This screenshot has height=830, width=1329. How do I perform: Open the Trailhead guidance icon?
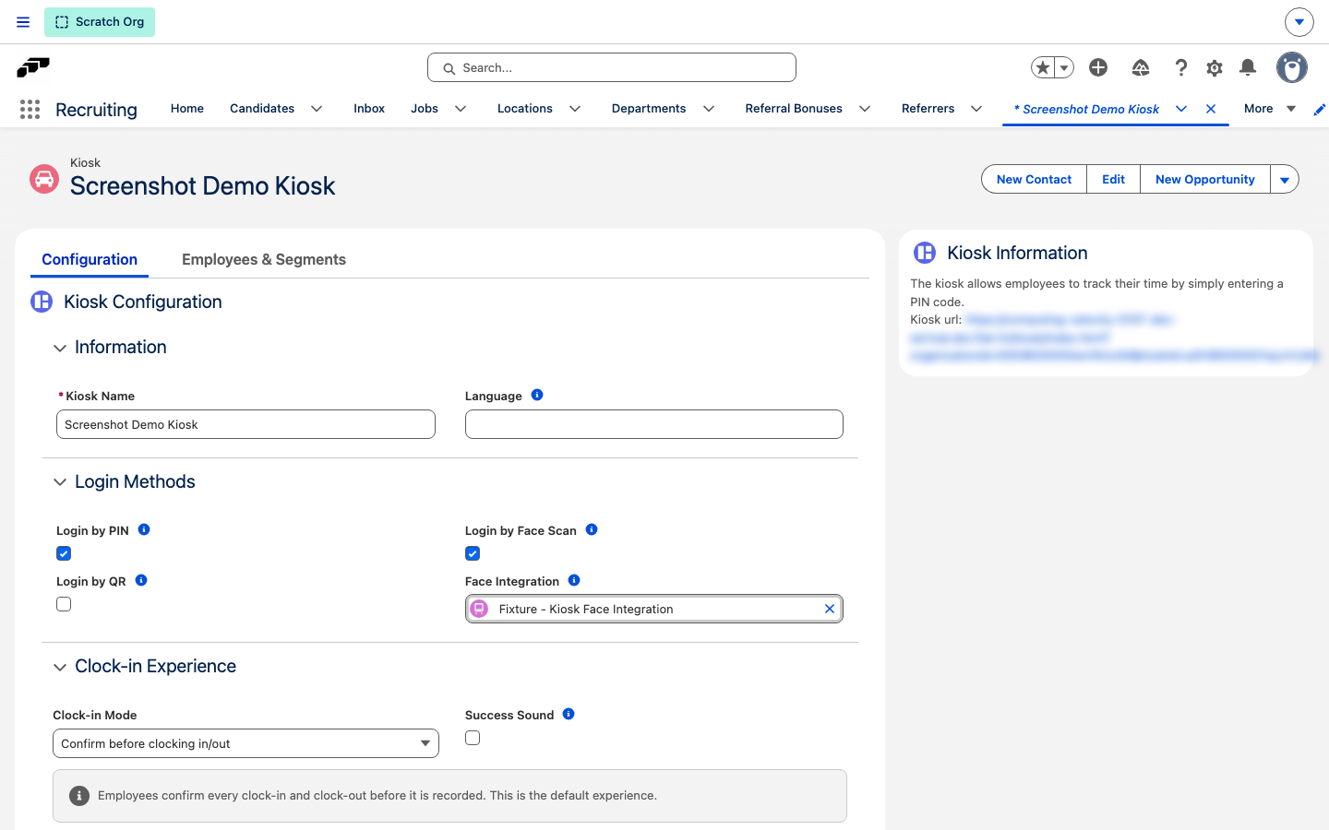pyautogui.click(x=1141, y=67)
